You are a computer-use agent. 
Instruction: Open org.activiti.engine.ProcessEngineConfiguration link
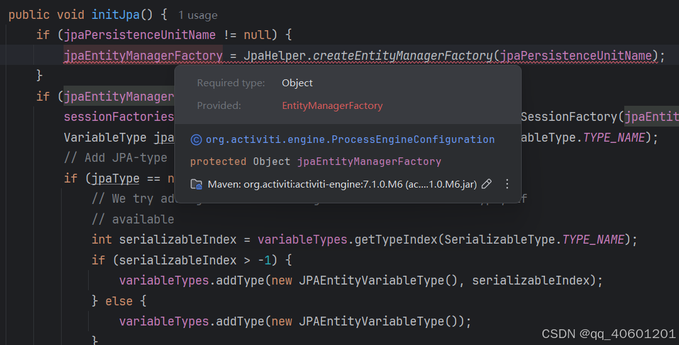(x=350, y=140)
